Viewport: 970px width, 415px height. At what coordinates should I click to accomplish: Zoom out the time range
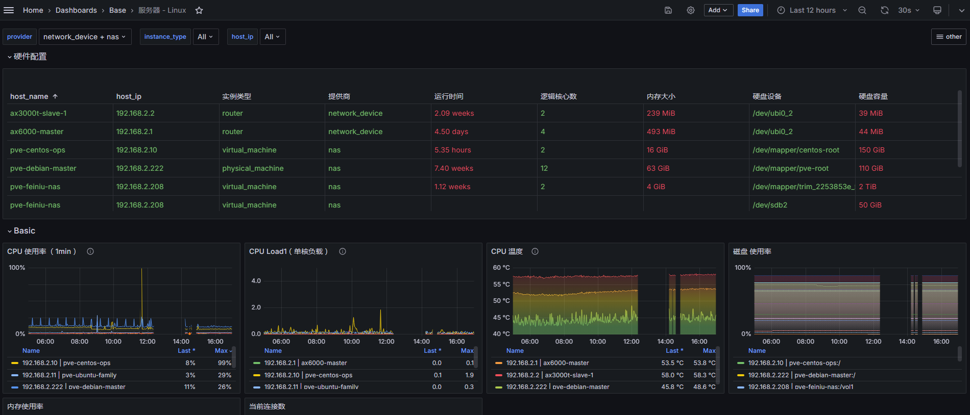862,10
